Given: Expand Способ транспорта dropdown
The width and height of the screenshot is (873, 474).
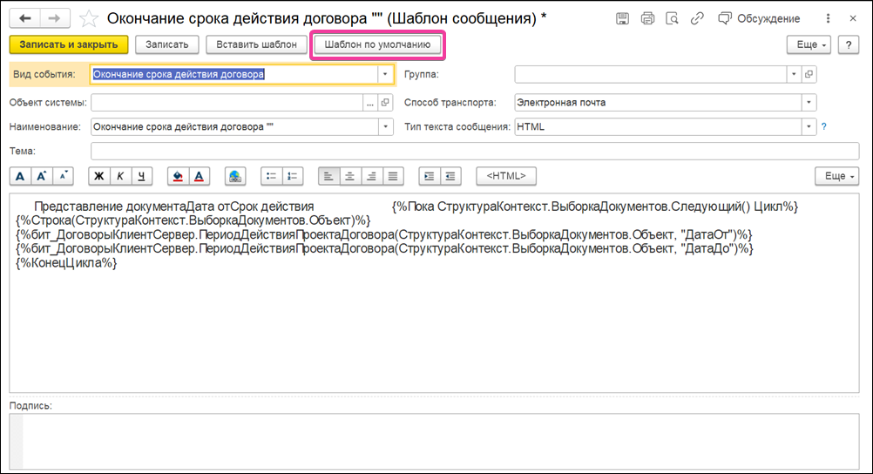Looking at the screenshot, I should pyautogui.click(x=809, y=103).
